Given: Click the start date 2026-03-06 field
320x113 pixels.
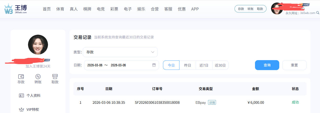Looking at the screenshot, I should pos(95,65).
